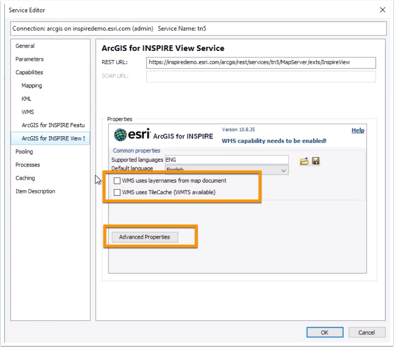Image resolution: width=394 pixels, height=347 pixels.
Task: Click the Cancel button
Action: pos(367,332)
